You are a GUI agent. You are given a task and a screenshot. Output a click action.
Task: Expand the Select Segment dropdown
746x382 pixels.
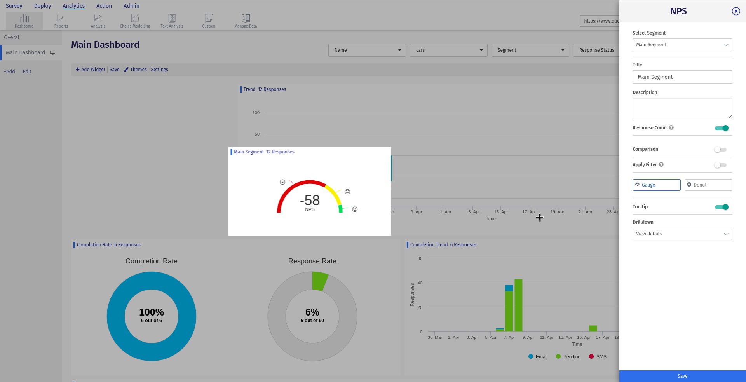pyautogui.click(x=682, y=45)
